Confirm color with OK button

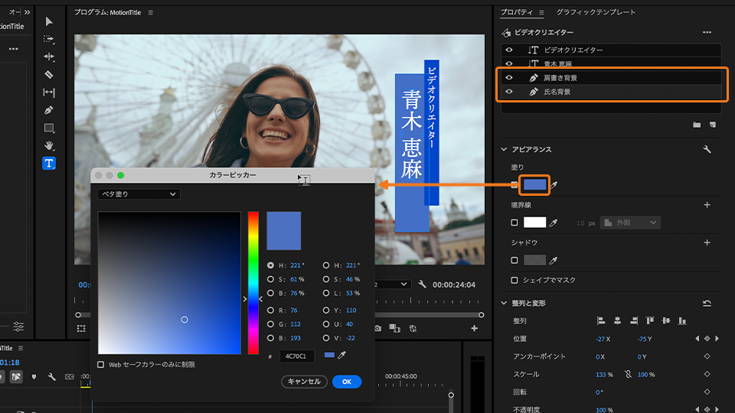346,382
